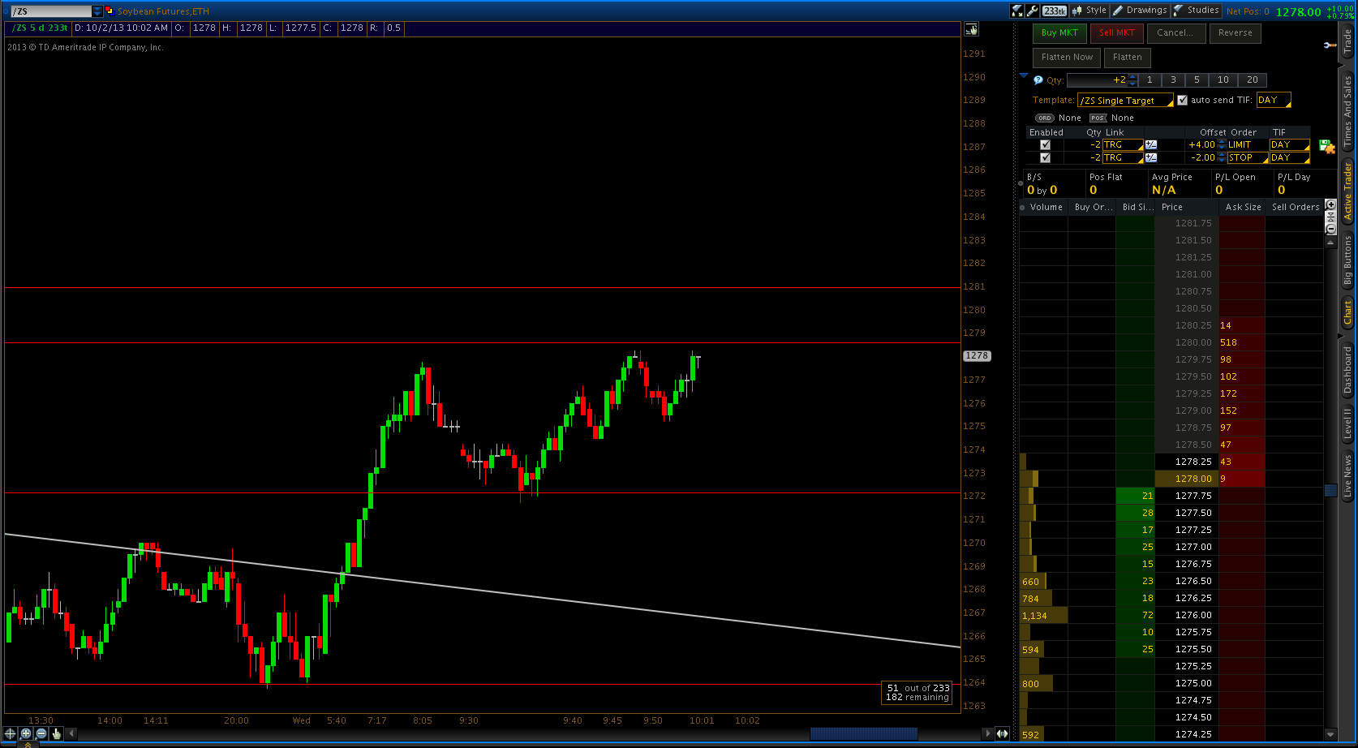Open the TIF DAY dropdown in LIMIT row
The image size is (1358, 748).
tap(1290, 145)
